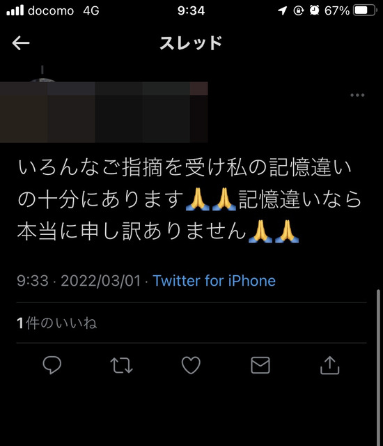Tap the スレッド header title
This screenshot has width=383, height=446.
pyautogui.click(x=191, y=43)
